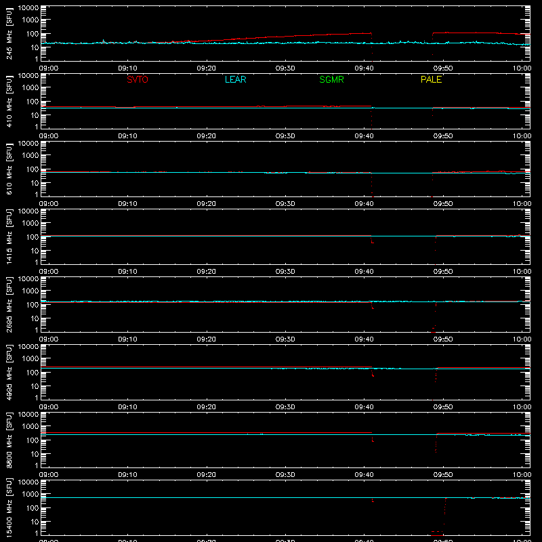
Task: Click 09:20 under the 245 MHz panel
Action: click(x=207, y=68)
